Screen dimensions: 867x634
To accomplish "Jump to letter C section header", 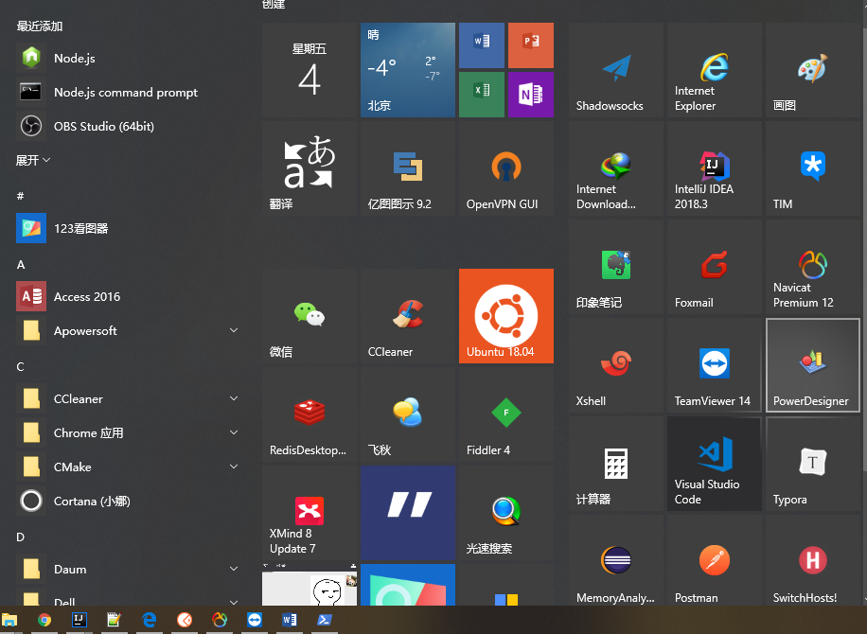I will [21, 367].
